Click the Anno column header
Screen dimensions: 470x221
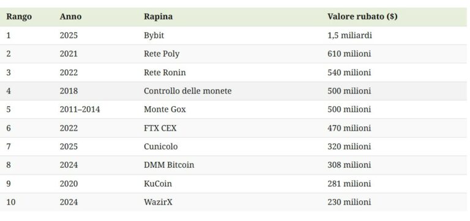(70, 16)
